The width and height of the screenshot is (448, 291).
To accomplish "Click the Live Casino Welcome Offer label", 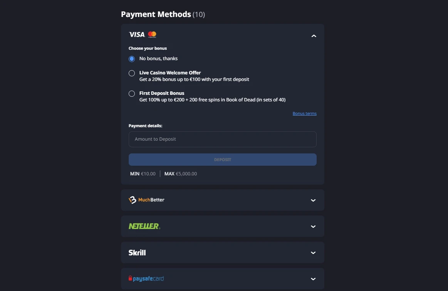I will pyautogui.click(x=170, y=73).
